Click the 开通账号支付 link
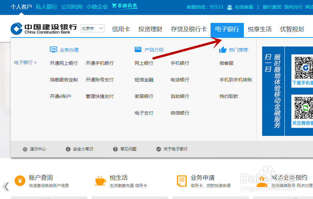This screenshot has height=199, width=313. click(100, 80)
